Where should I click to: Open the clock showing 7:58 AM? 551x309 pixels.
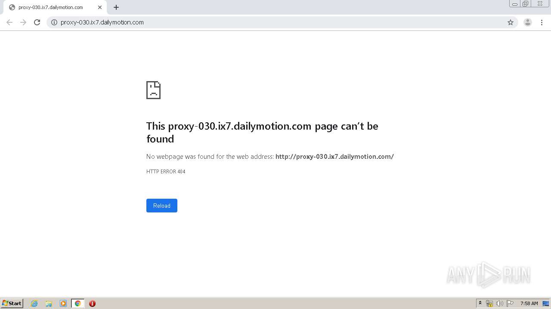(x=529, y=303)
